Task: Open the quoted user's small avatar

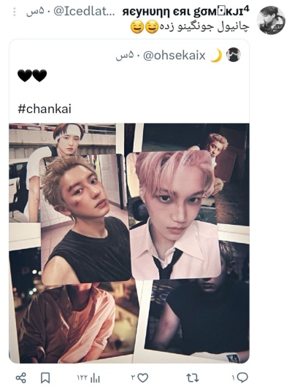Action: pos(234,55)
